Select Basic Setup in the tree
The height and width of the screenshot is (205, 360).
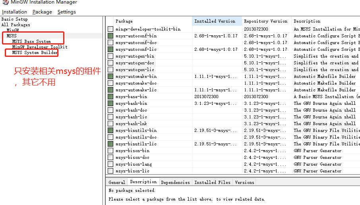point(14,19)
